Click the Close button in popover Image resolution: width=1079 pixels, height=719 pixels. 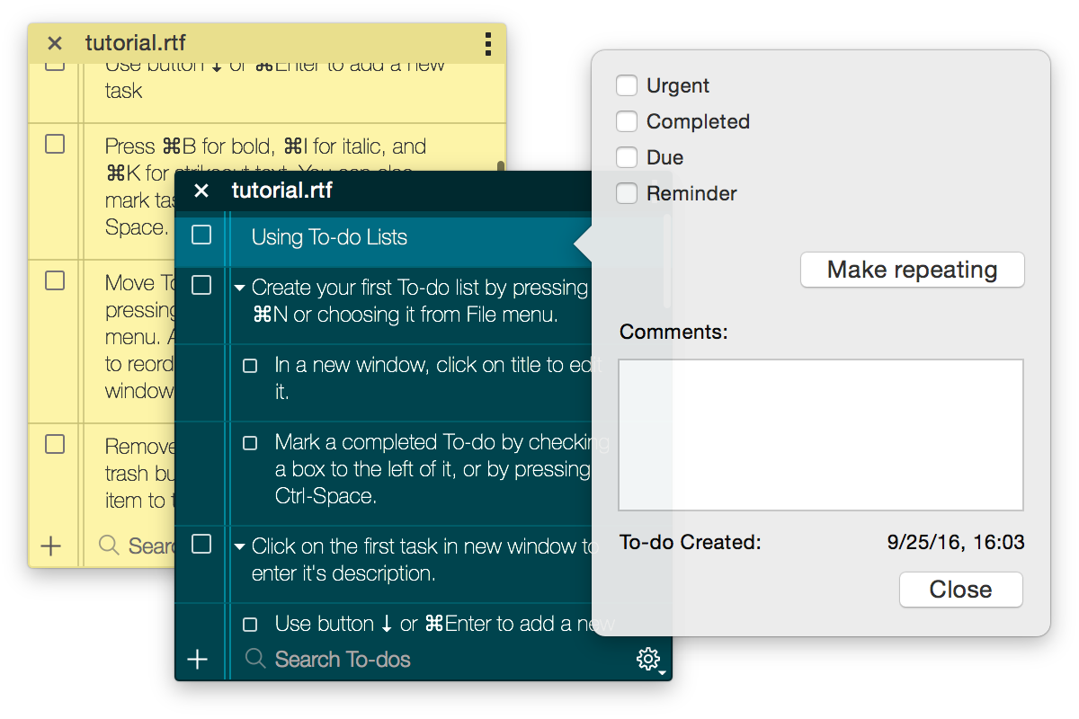click(960, 590)
